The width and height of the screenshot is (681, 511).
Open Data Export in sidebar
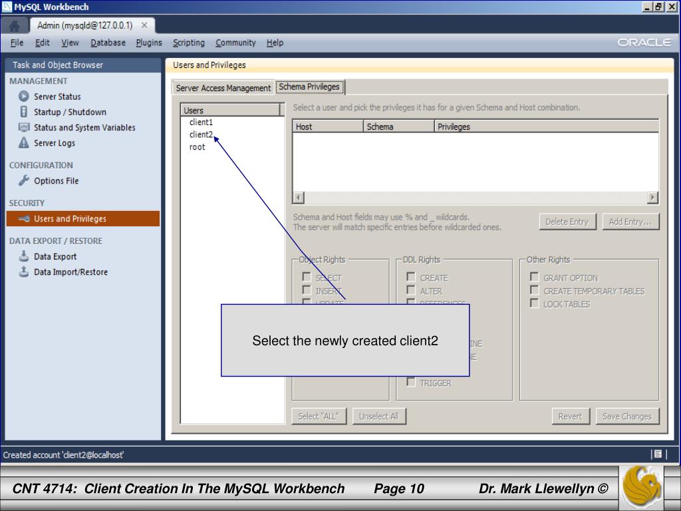pyautogui.click(x=55, y=256)
